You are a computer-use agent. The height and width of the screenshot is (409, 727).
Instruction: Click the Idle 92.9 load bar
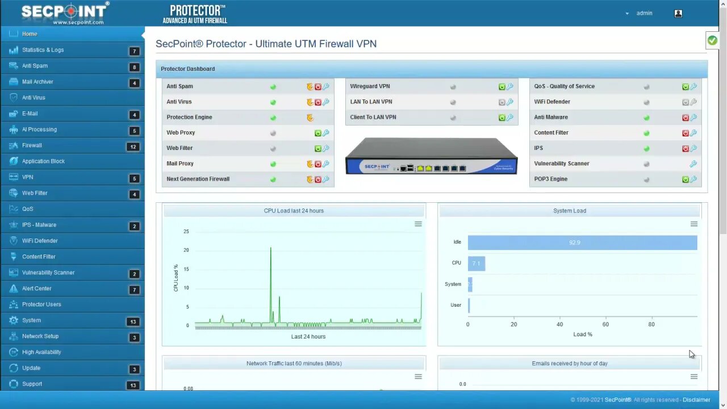click(x=582, y=243)
